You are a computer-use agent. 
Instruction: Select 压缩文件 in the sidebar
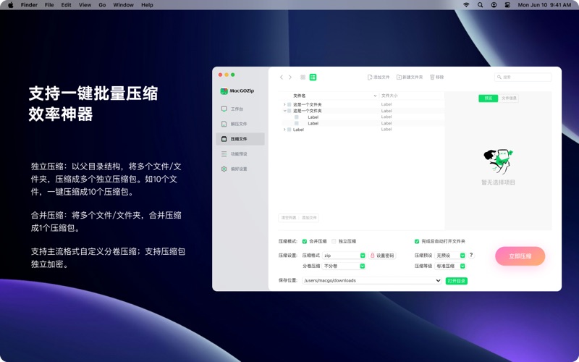coord(240,139)
